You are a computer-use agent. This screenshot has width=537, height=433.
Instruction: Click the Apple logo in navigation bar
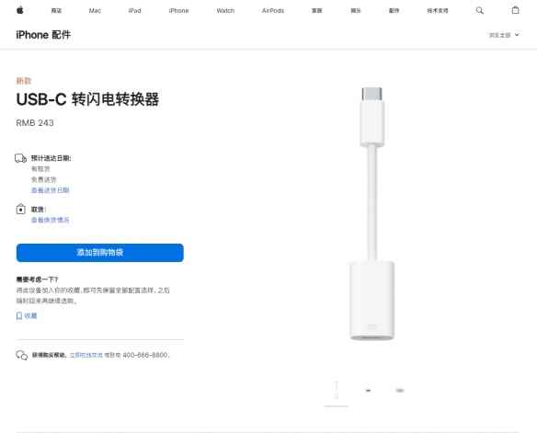click(x=20, y=10)
